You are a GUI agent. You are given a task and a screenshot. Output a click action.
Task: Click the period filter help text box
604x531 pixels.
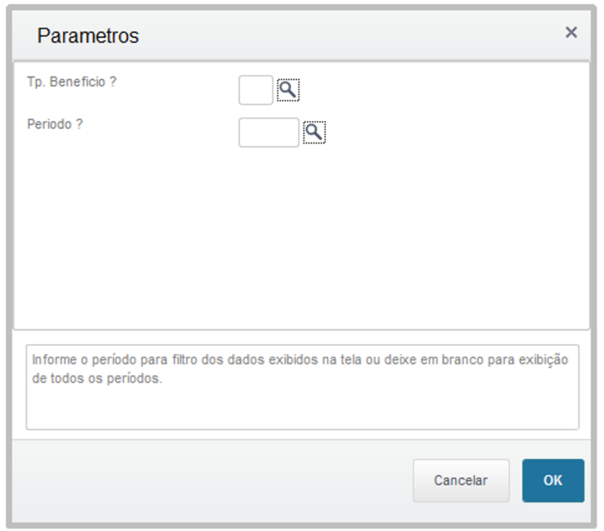302,387
